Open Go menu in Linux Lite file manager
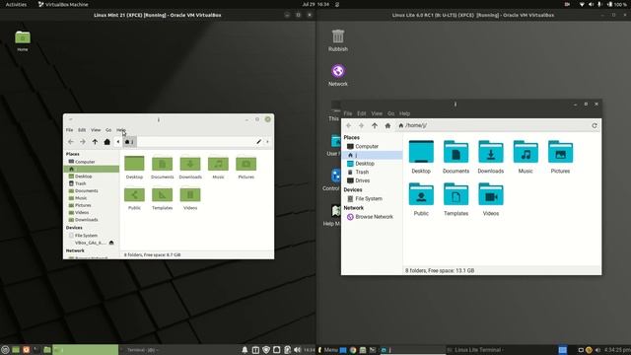 pos(390,113)
